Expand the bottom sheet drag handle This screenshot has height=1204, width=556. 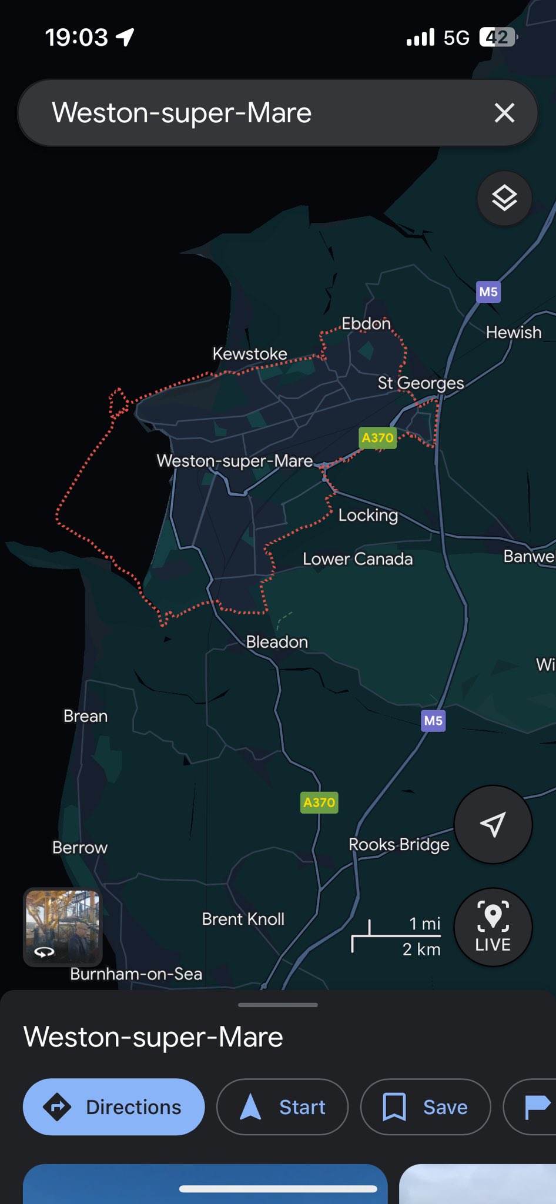click(x=278, y=1005)
